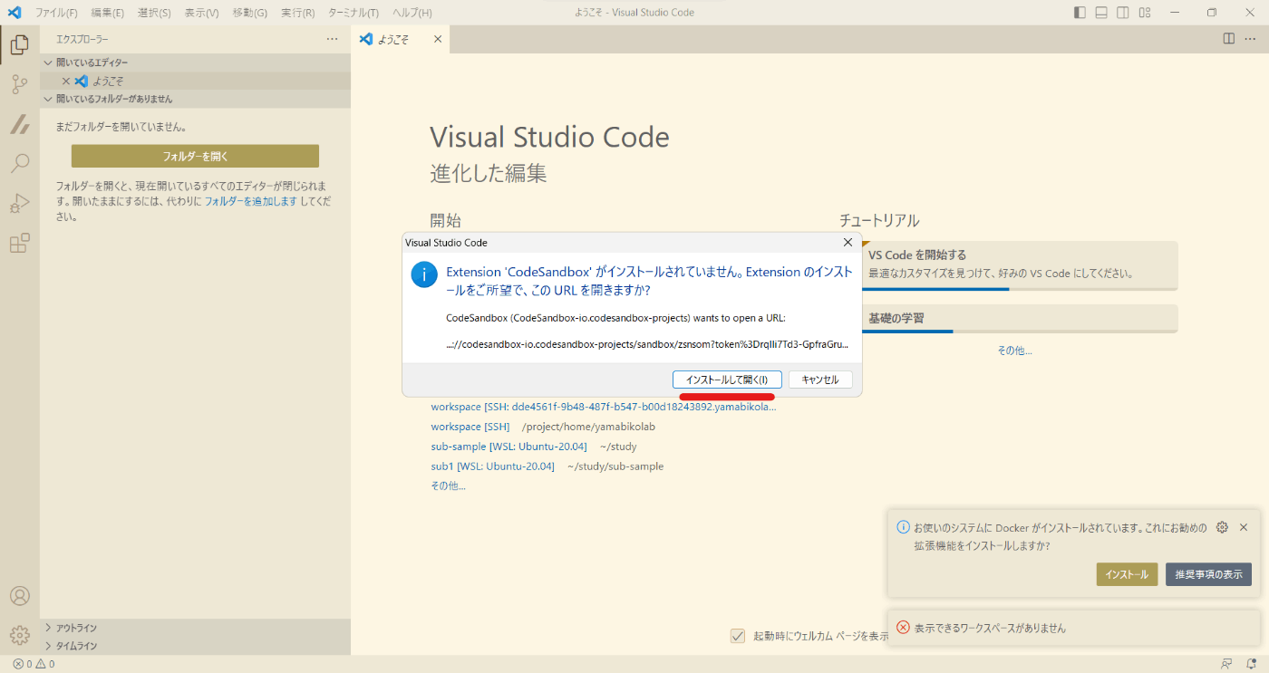Open the editor more actions ellipsis
The height and width of the screenshot is (673, 1269).
click(1250, 39)
